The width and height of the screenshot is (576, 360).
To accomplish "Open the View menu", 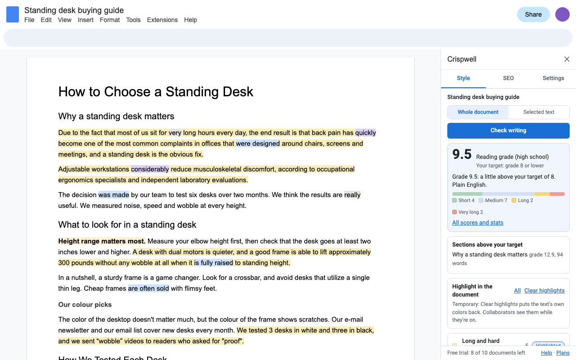I will (65, 20).
